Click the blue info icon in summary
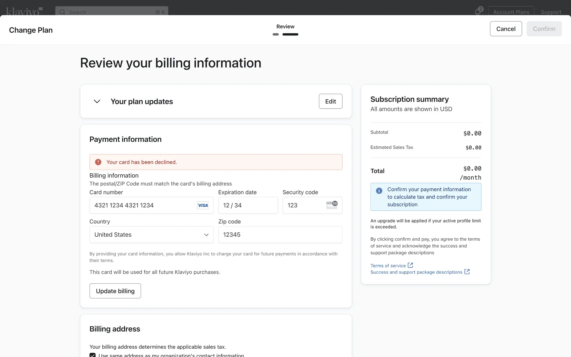 click(x=379, y=191)
